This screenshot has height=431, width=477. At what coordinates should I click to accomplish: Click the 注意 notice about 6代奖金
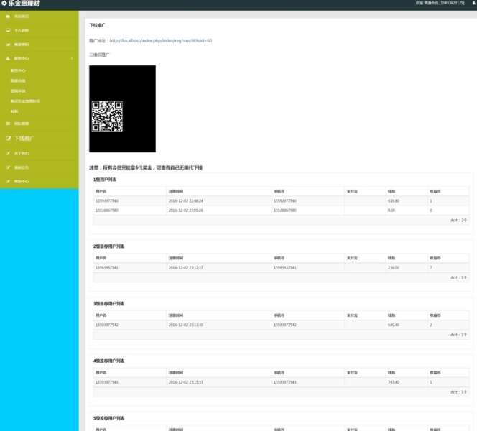point(146,167)
